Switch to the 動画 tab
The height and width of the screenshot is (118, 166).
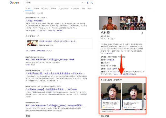tap(54, 9)
